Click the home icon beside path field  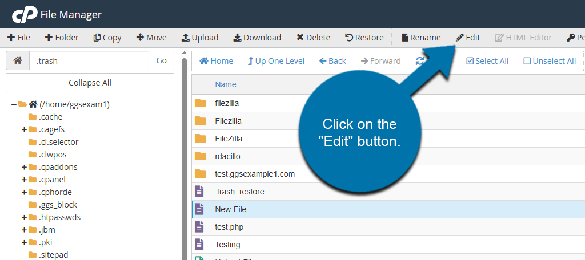point(18,60)
